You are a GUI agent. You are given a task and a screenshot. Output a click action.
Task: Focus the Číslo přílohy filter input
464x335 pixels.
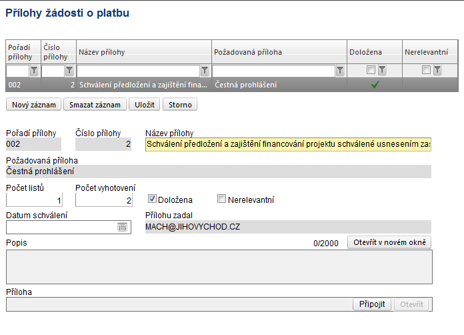pyautogui.click(x=53, y=71)
